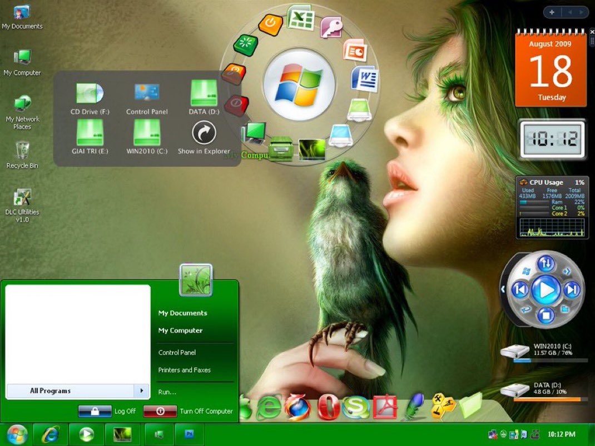Launch Firefox from the bottom dock

298,407
